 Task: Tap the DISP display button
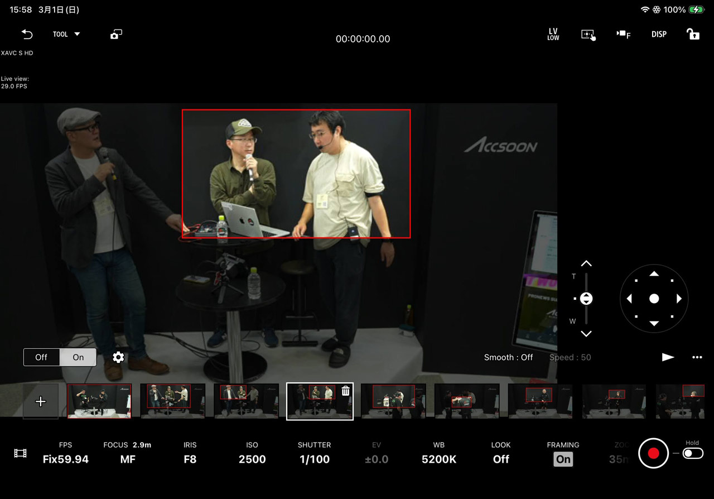[x=659, y=35]
